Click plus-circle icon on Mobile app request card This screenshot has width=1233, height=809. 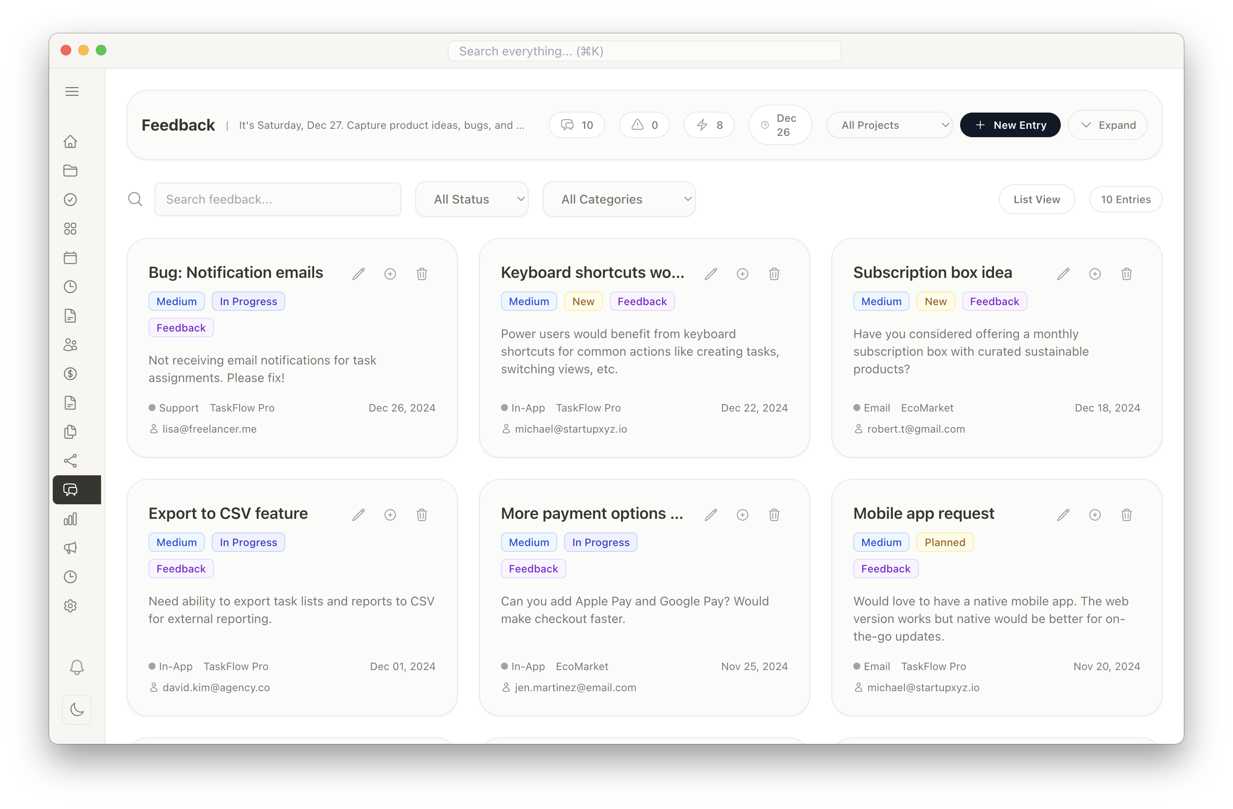pyautogui.click(x=1095, y=514)
